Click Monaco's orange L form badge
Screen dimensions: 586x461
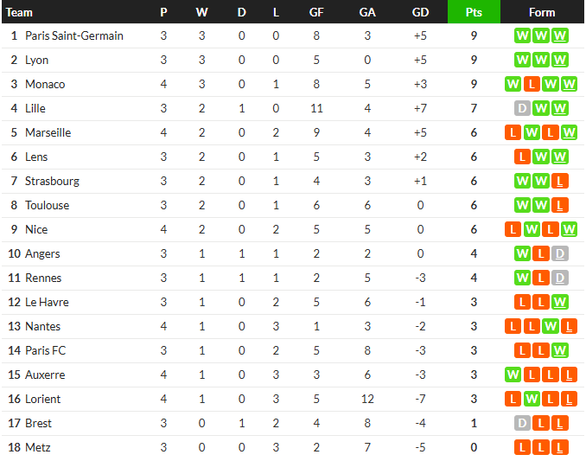click(x=532, y=84)
